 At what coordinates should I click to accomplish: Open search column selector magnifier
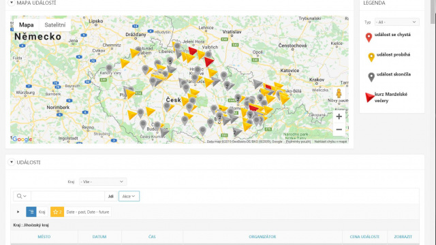tap(22, 196)
